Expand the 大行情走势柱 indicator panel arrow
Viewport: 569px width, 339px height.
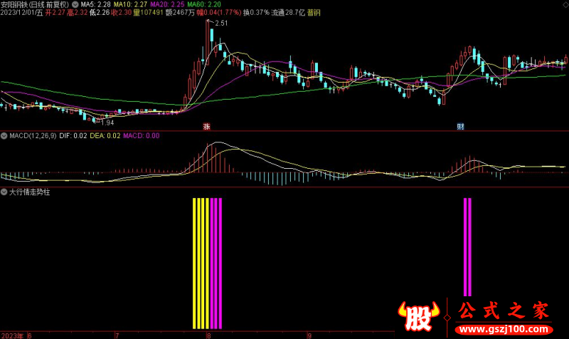point(4,192)
